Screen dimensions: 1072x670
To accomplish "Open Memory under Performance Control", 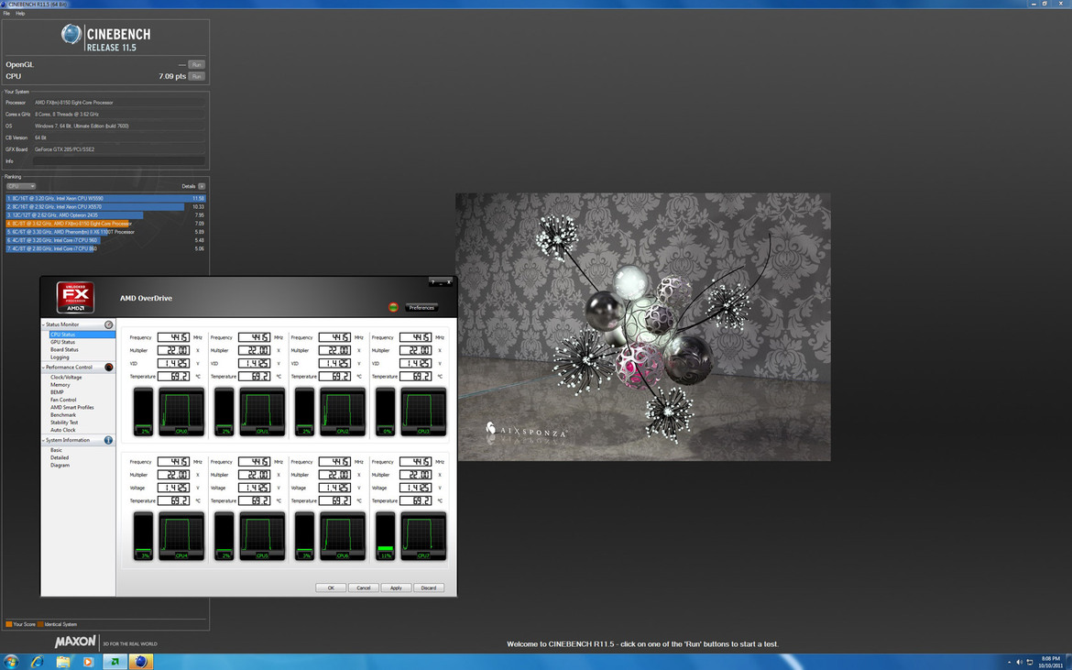I will coord(60,385).
